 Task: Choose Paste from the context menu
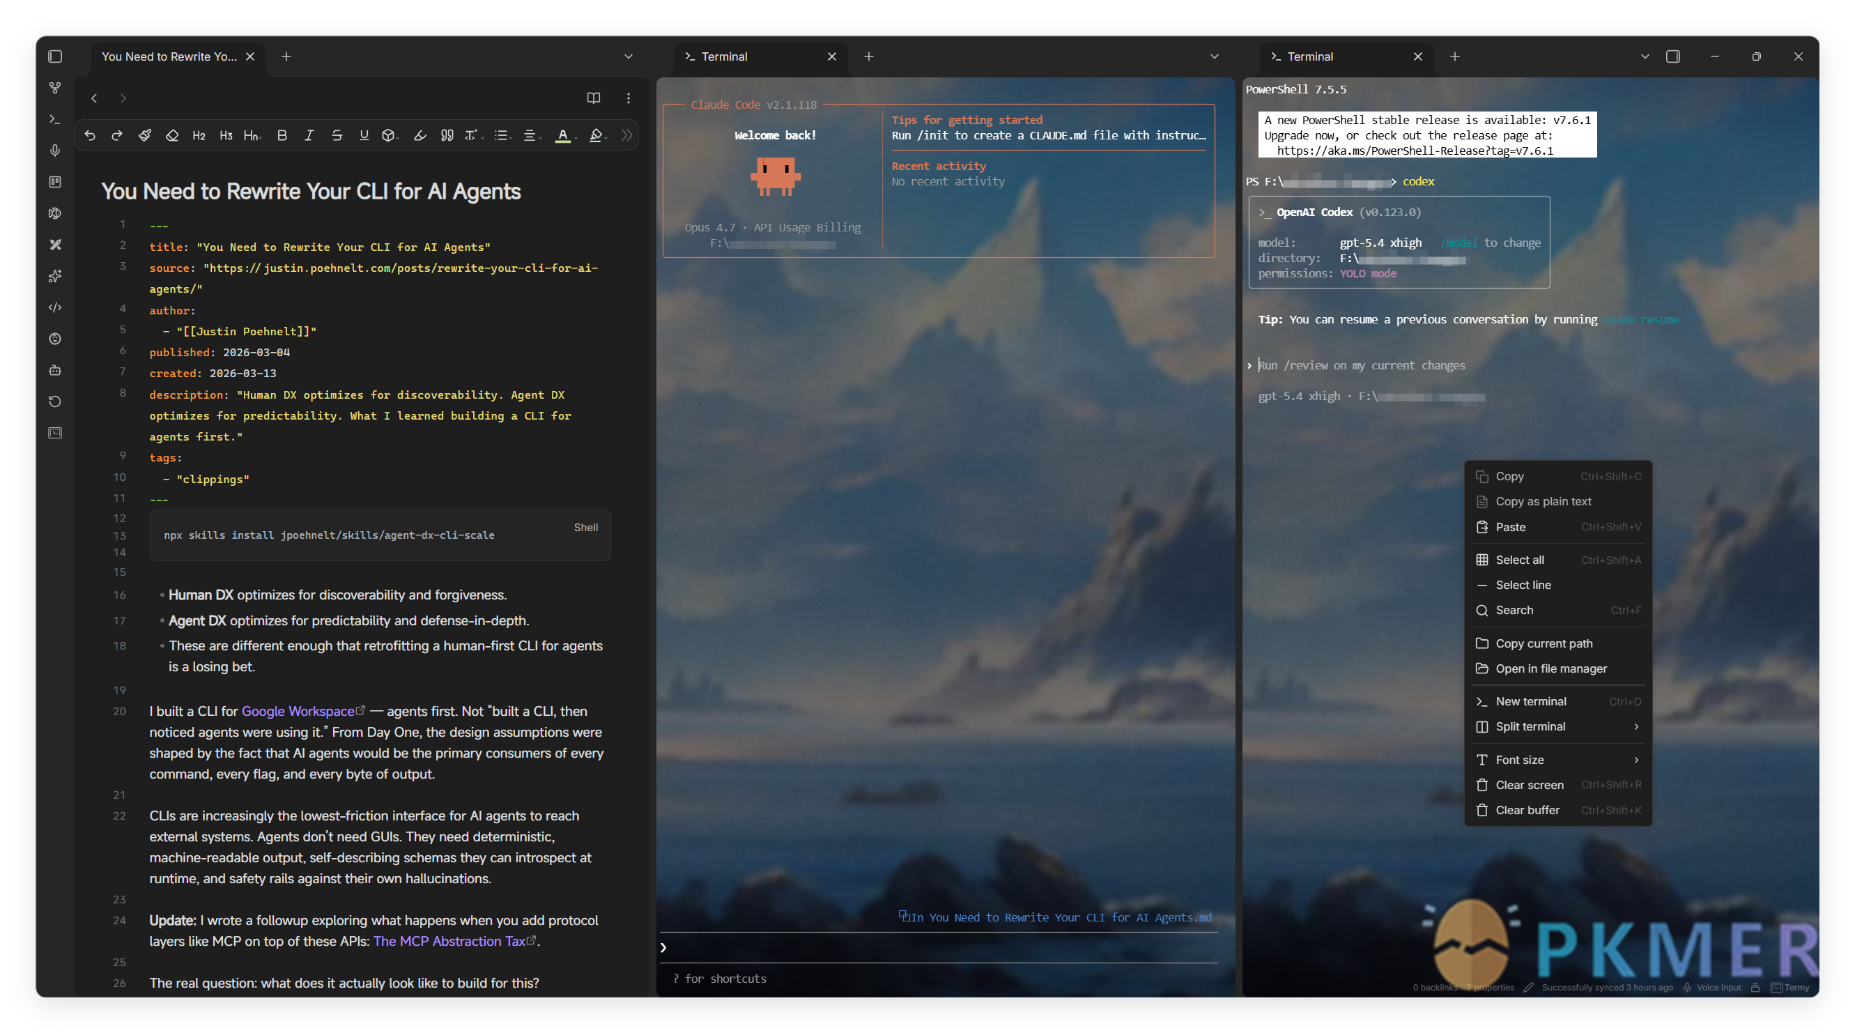[x=1558, y=526]
